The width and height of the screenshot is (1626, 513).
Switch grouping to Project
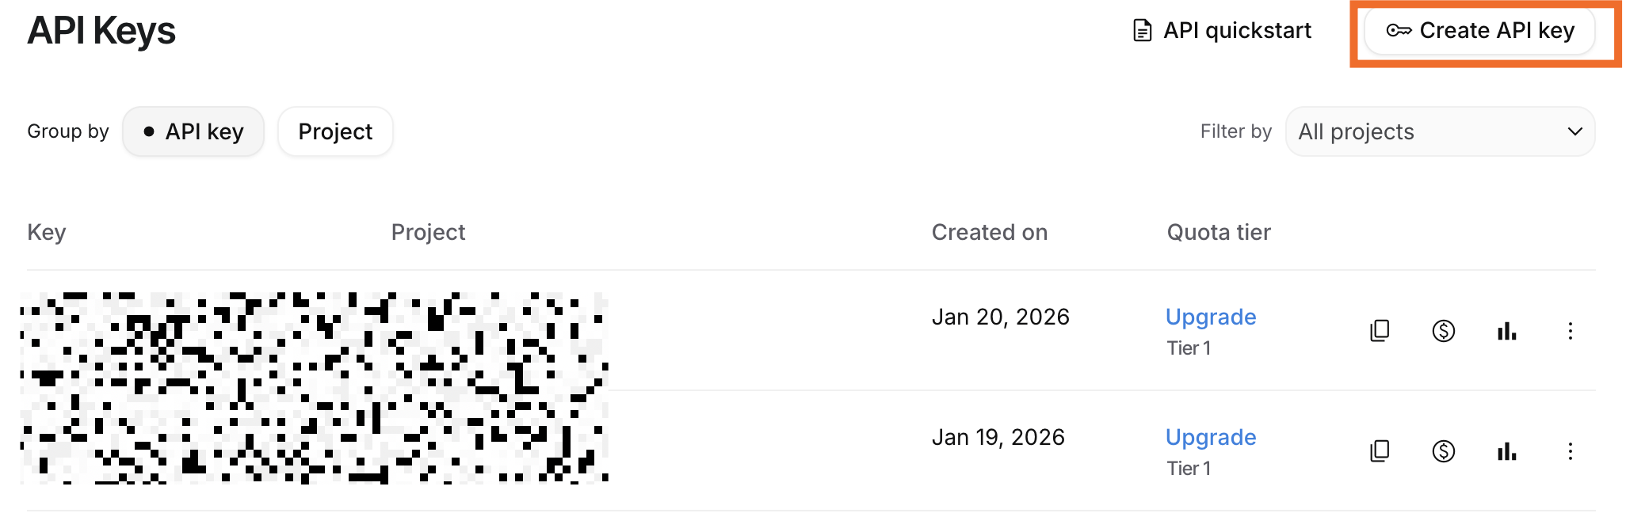pyautogui.click(x=335, y=131)
